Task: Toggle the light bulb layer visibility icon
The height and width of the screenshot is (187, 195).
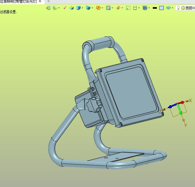Action: pos(178,8)
